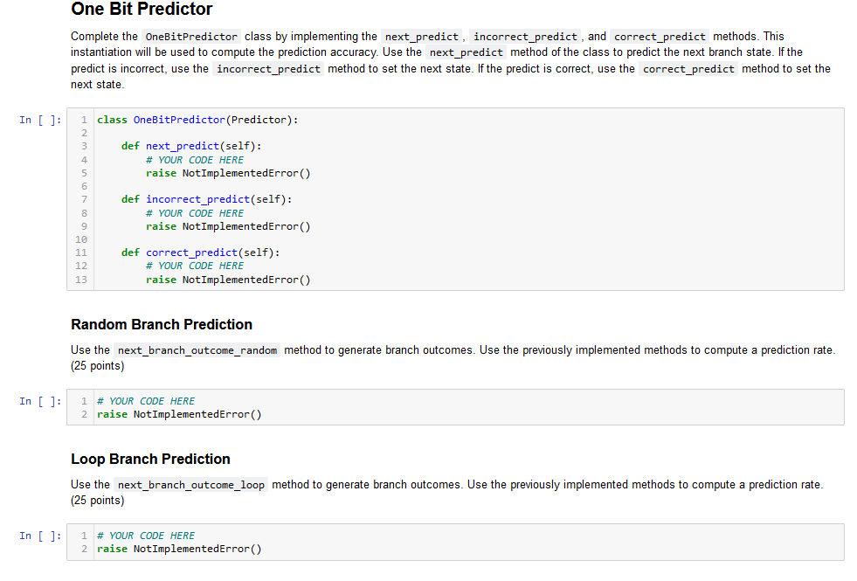Click the correct_predict method definition on line 11
Screen dimensions: 857x581
click(191, 252)
